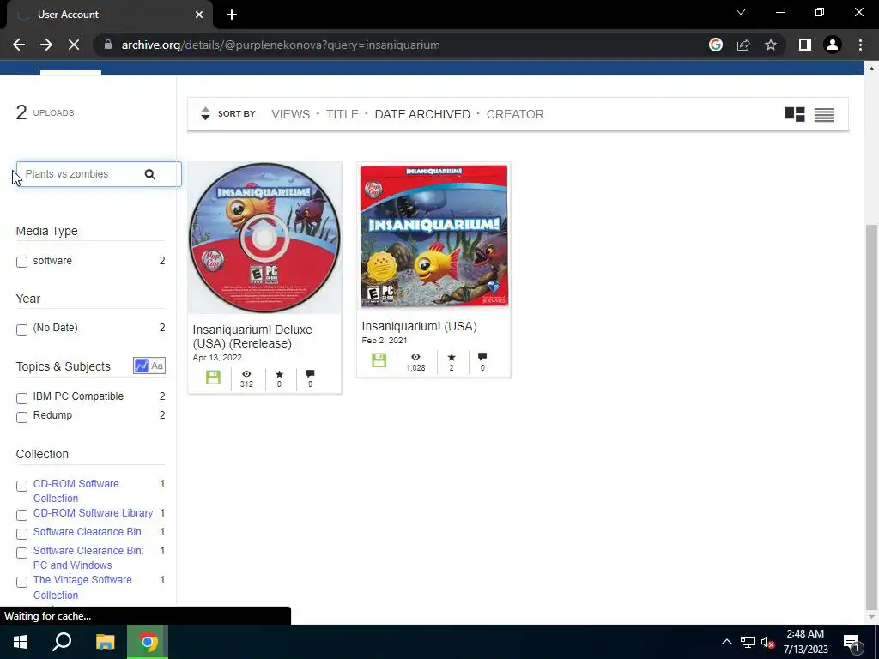Image resolution: width=879 pixels, height=659 pixels.
Task: Check the Software Clearance Bin checkbox
Action: coord(21,534)
